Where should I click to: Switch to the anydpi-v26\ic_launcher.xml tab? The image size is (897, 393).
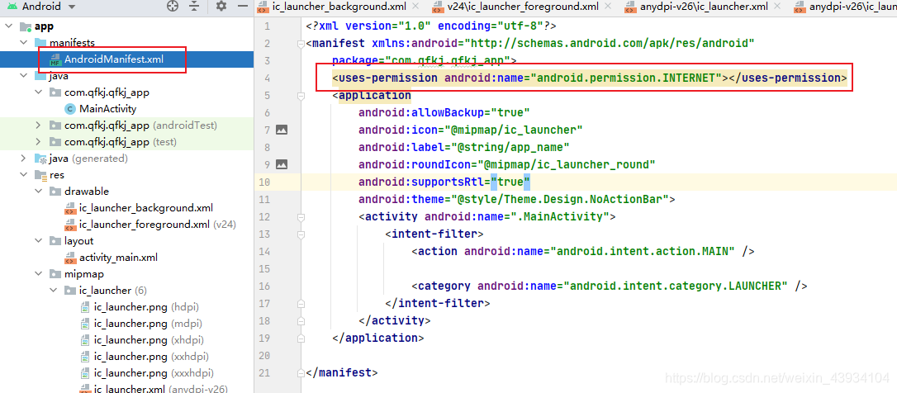[703, 7]
